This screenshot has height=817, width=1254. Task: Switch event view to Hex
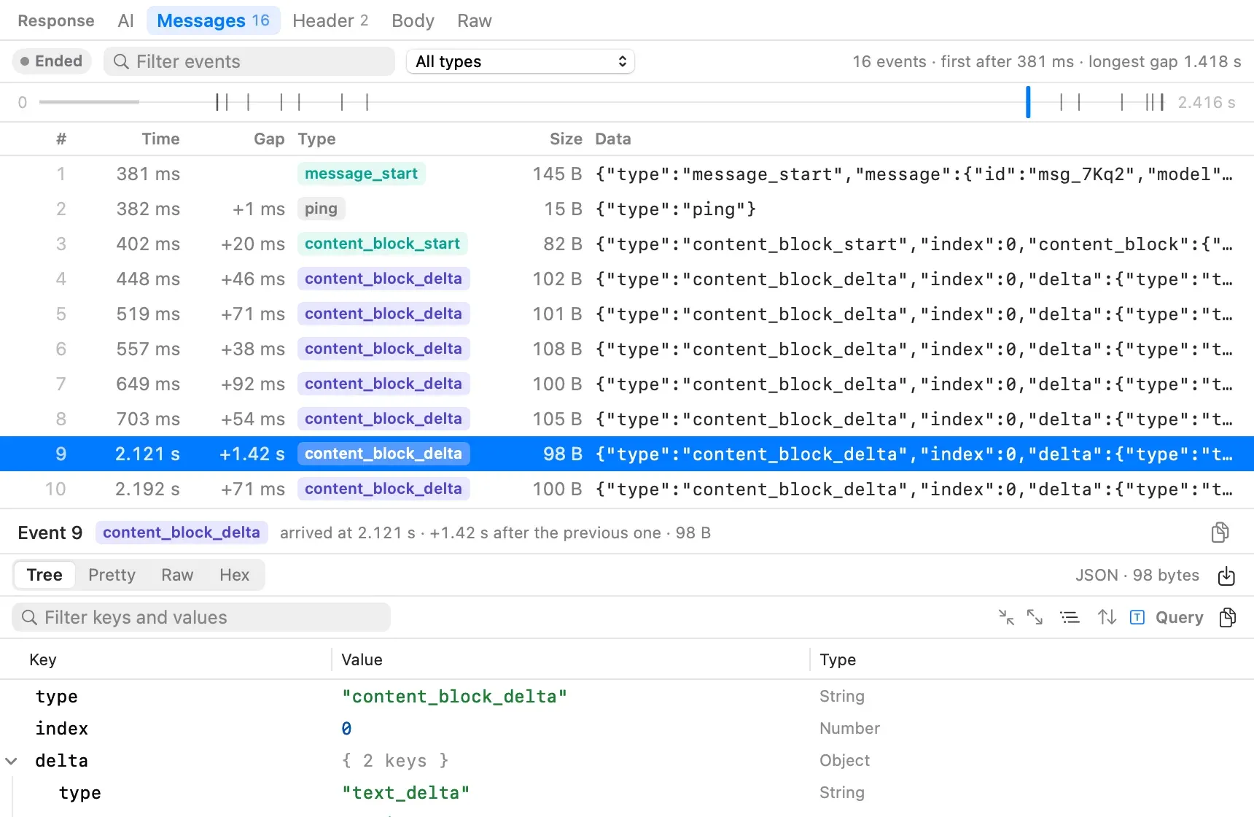click(234, 575)
